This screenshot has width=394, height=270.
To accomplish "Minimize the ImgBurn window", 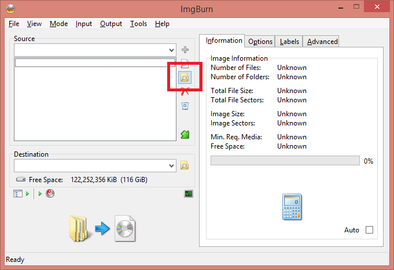I will pyautogui.click(x=341, y=8).
